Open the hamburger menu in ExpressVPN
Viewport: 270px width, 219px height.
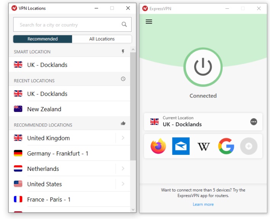pos(149,22)
